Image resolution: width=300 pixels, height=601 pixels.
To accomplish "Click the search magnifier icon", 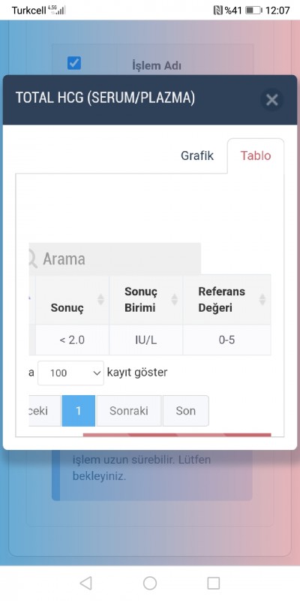I will pos(33,258).
